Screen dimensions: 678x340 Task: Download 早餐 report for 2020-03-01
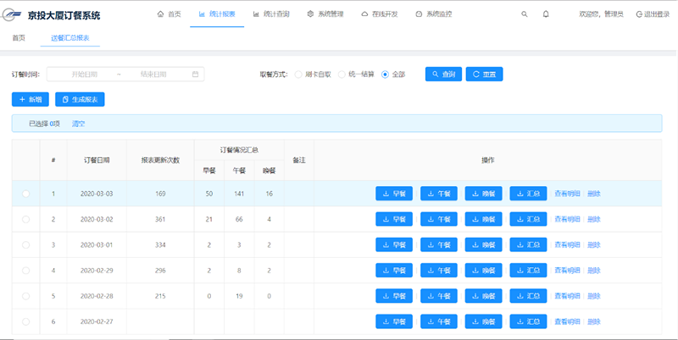pos(394,245)
